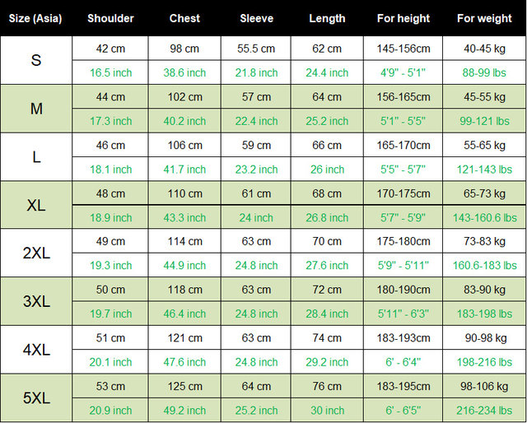The image size is (527, 423).
Task: Click the "42 cm" shoulder cell
Action: click(110, 49)
